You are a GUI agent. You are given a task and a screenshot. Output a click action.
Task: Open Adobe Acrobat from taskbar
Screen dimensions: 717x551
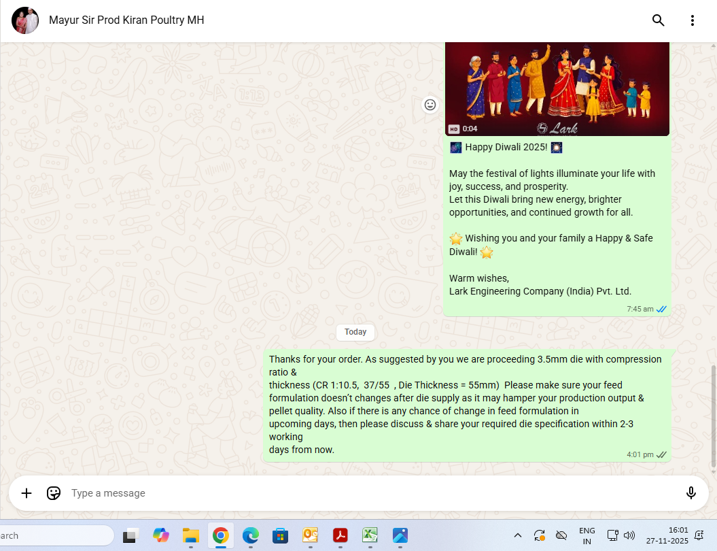pyautogui.click(x=340, y=536)
